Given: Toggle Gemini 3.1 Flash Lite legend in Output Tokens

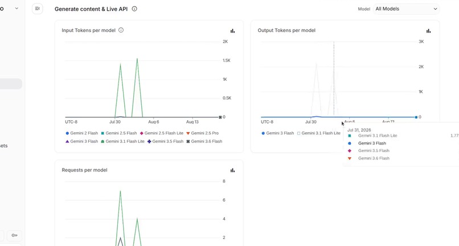Looking at the screenshot, I should (x=319, y=133).
